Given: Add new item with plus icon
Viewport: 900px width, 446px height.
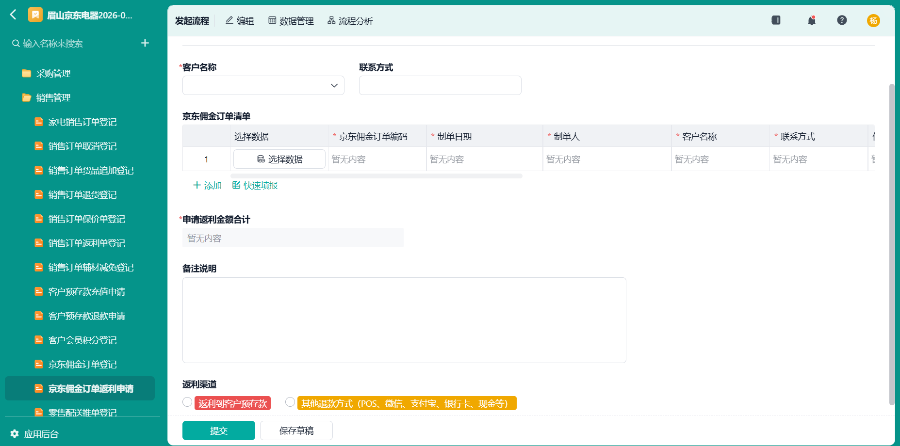Looking at the screenshot, I should tap(145, 43).
